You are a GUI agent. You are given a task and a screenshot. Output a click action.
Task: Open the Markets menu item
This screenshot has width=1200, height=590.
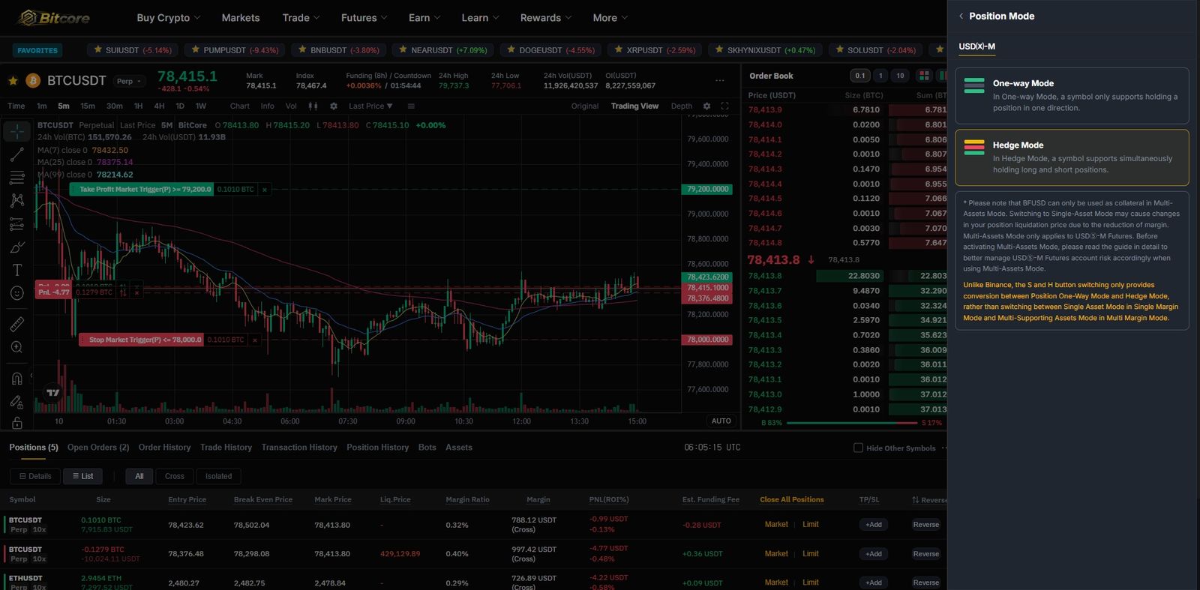tap(241, 18)
